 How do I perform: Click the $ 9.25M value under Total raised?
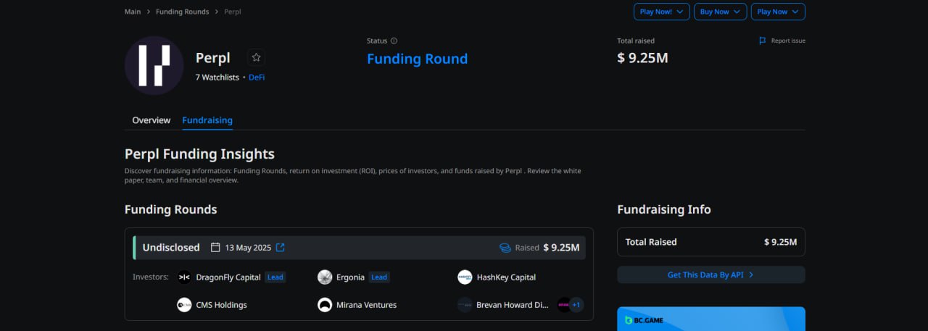click(642, 58)
